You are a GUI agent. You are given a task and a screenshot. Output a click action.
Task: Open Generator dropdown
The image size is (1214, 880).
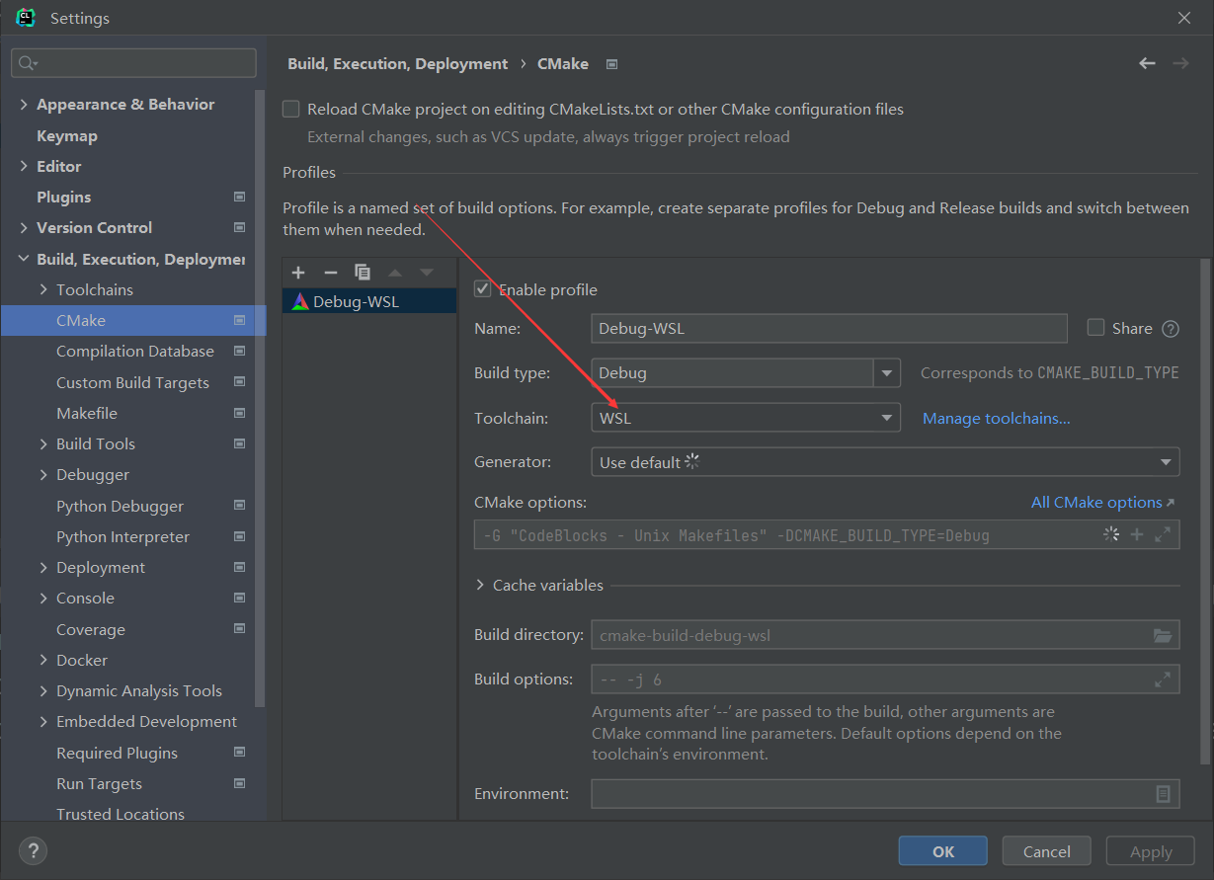[885, 462]
